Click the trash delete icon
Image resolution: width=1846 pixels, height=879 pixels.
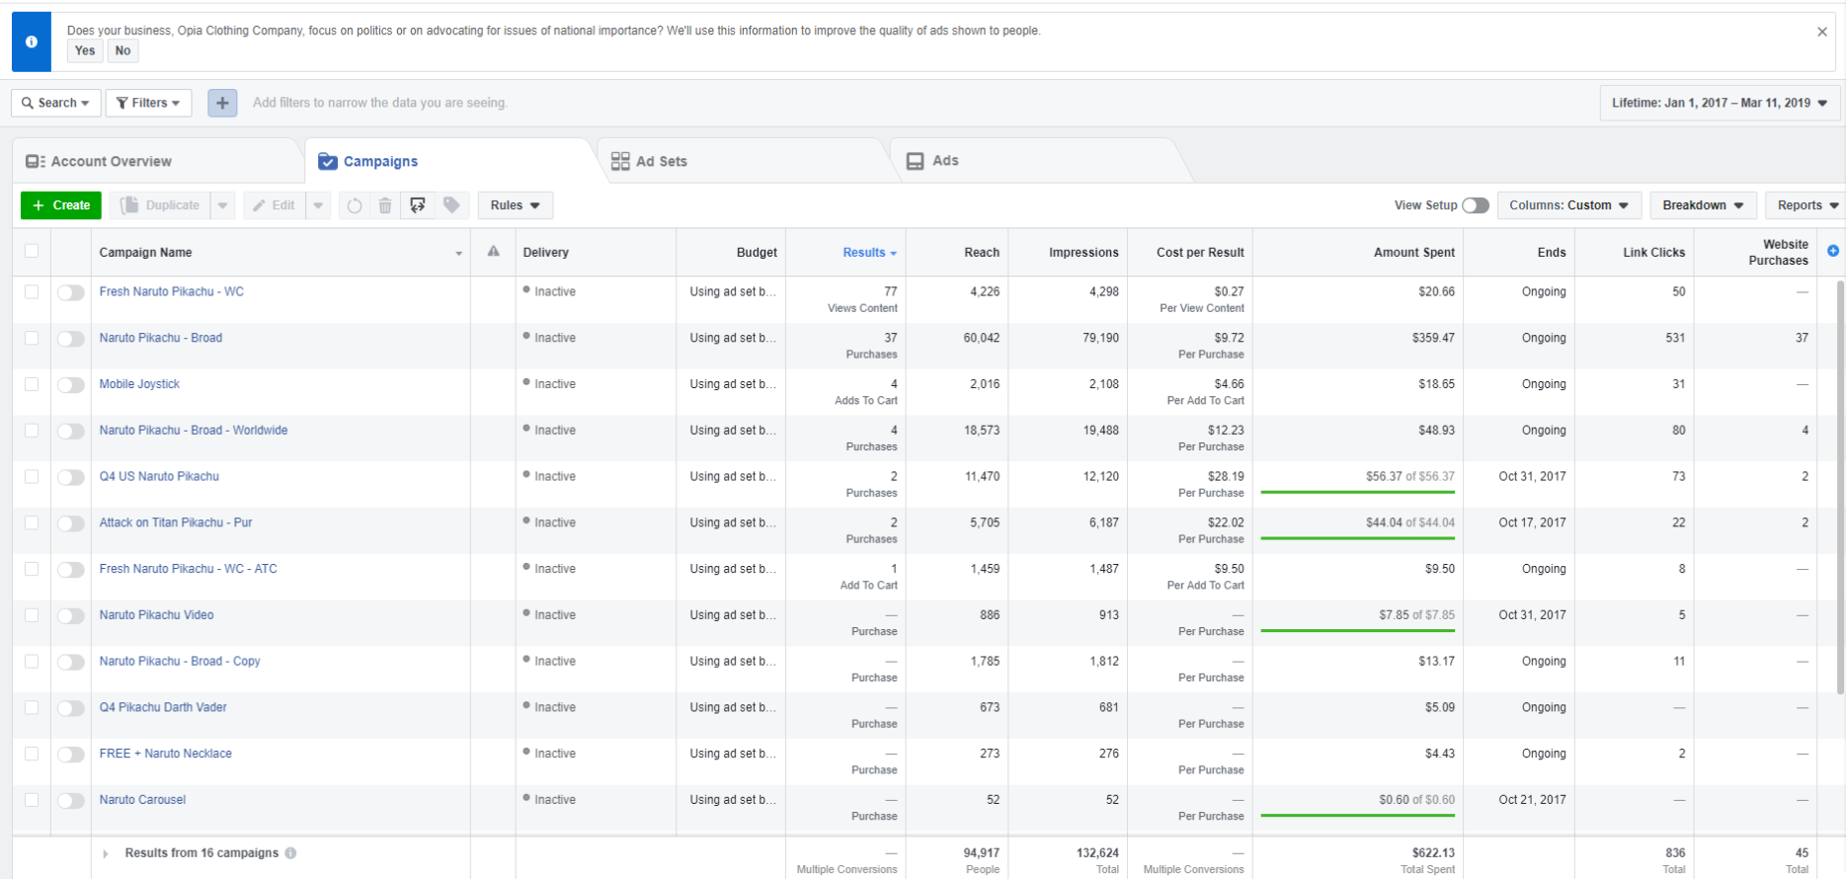click(385, 205)
